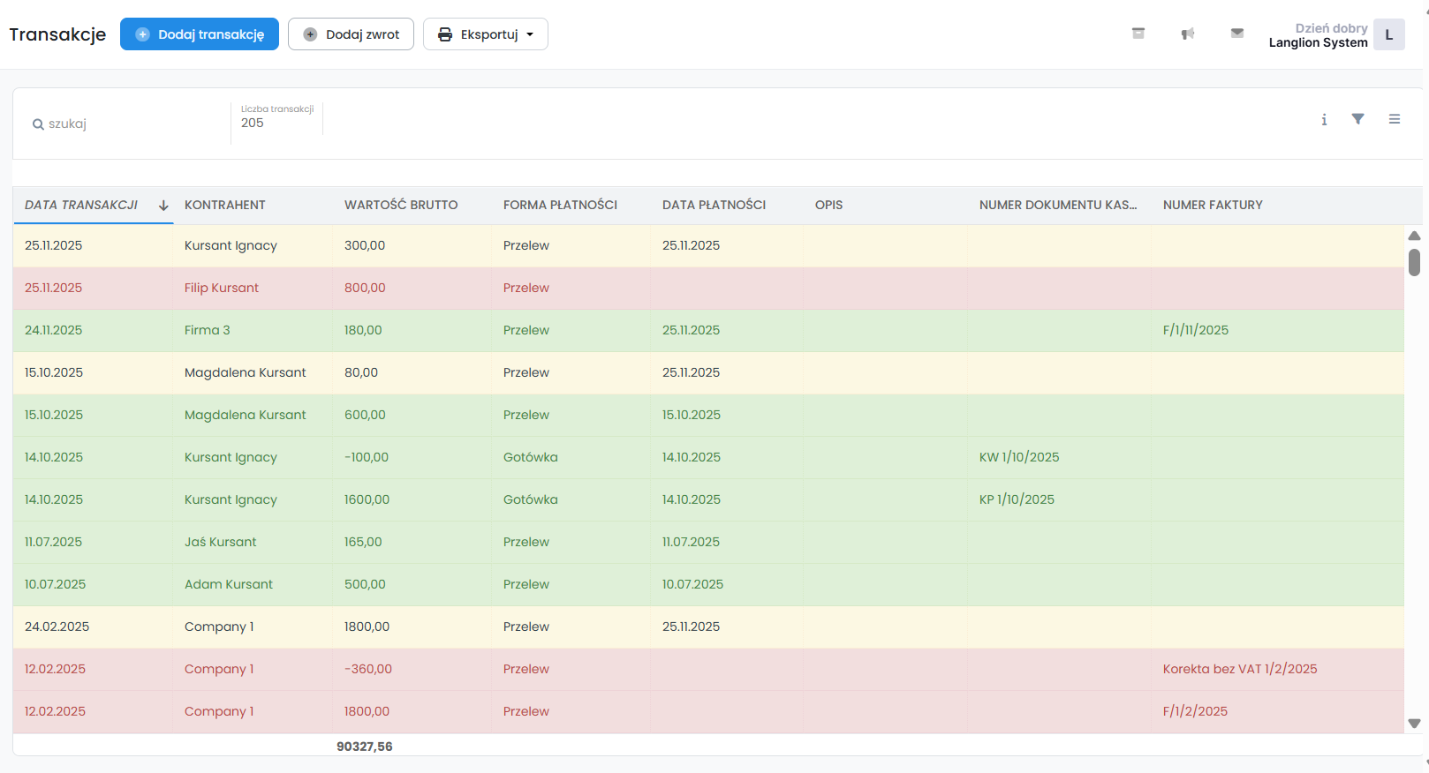
Task: Click the info icon above the table
Action: point(1324,120)
